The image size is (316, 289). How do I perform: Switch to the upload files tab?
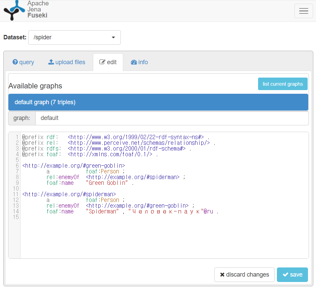67,62
